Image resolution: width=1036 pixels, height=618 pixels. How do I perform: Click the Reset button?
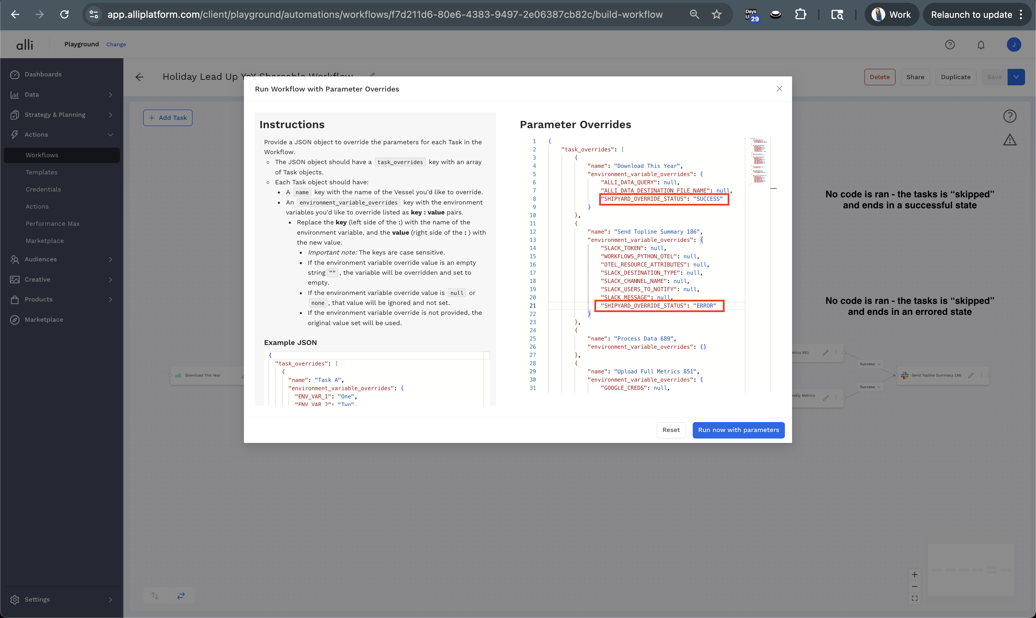671,430
